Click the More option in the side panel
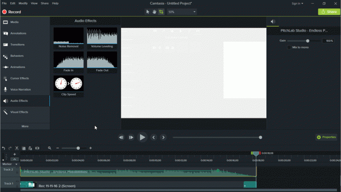341x192 pixels. 25,126
